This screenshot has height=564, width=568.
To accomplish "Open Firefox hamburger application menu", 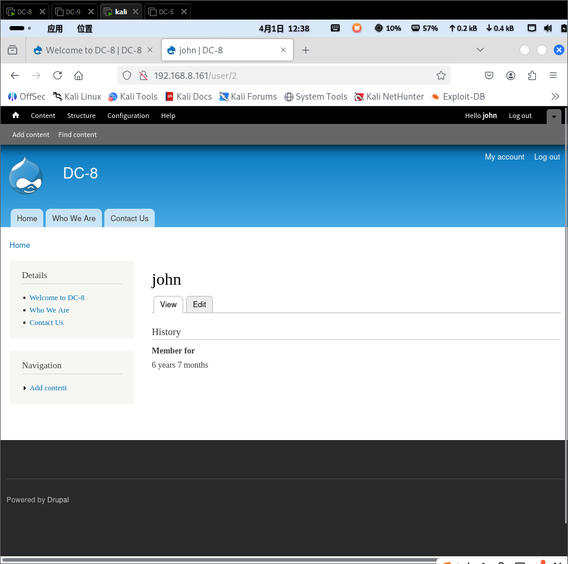I will tap(553, 75).
